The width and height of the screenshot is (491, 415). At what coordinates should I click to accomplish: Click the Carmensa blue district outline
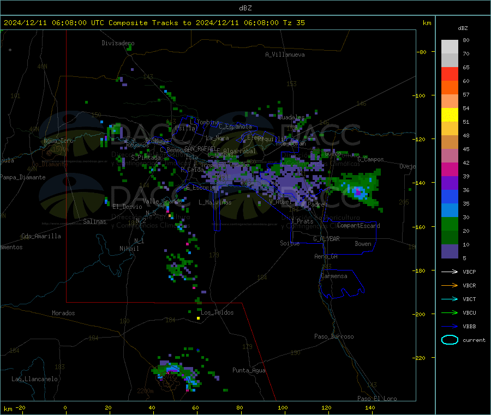tap(342, 284)
